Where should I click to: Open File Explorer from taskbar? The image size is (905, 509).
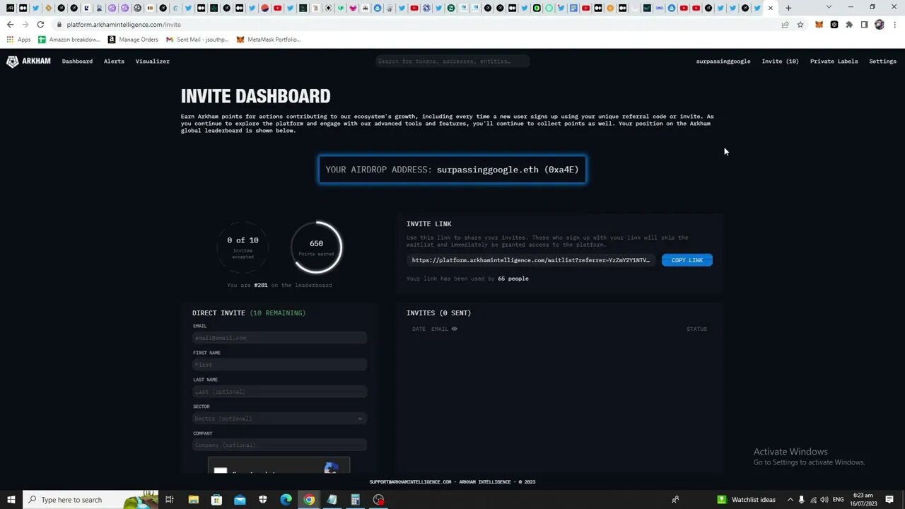194,500
